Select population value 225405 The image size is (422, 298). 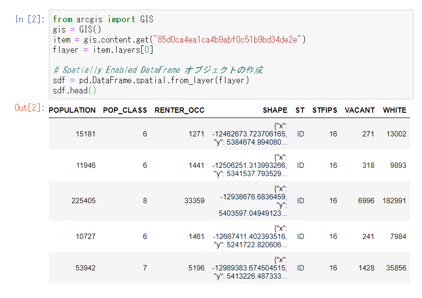coord(83,201)
